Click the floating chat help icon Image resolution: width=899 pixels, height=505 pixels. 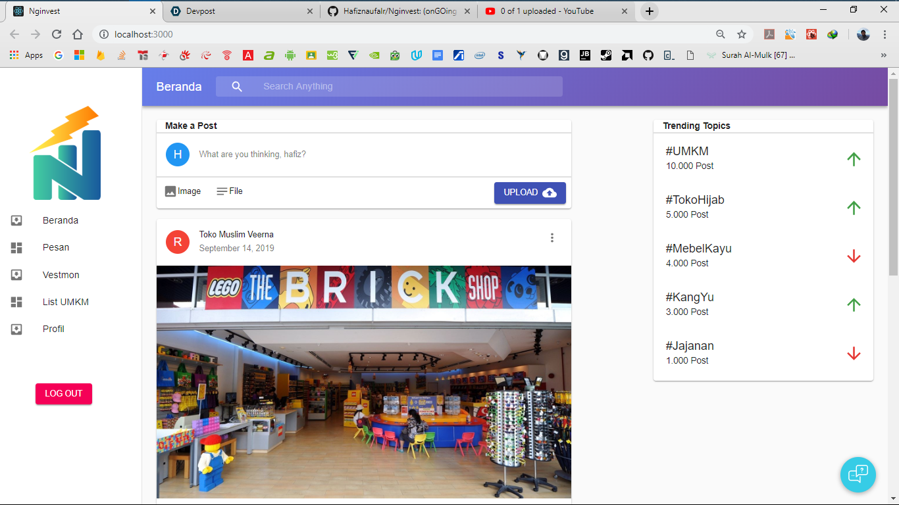click(858, 475)
